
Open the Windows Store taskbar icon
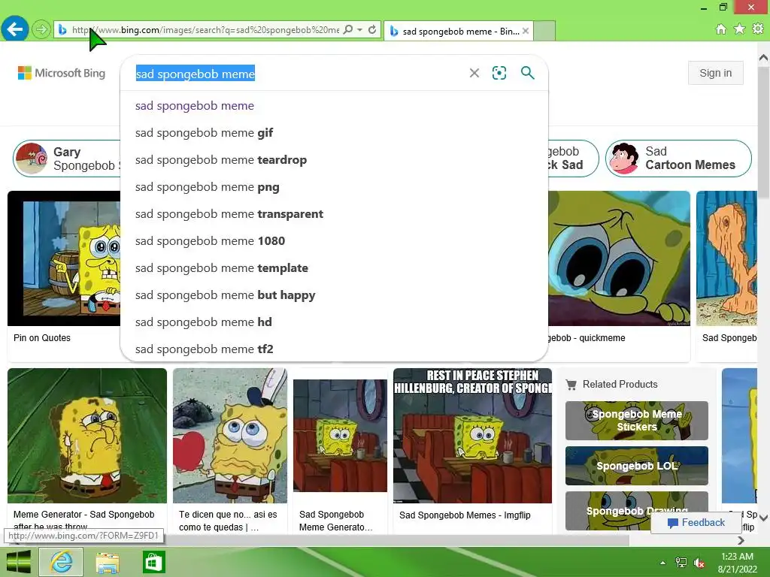(153, 562)
